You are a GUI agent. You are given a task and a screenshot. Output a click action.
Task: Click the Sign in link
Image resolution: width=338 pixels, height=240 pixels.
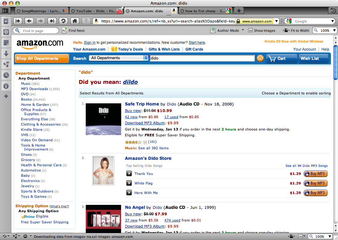(90, 43)
